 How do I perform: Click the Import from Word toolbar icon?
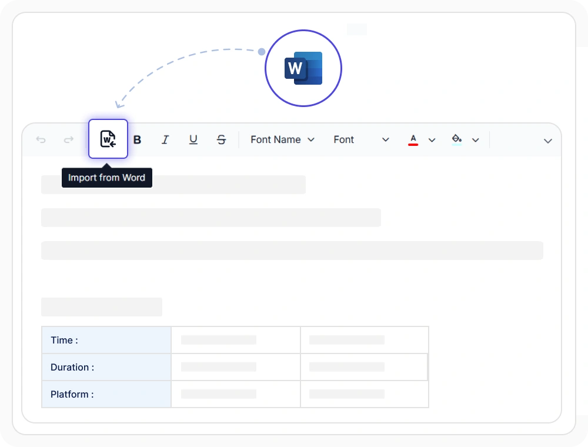[x=108, y=139]
